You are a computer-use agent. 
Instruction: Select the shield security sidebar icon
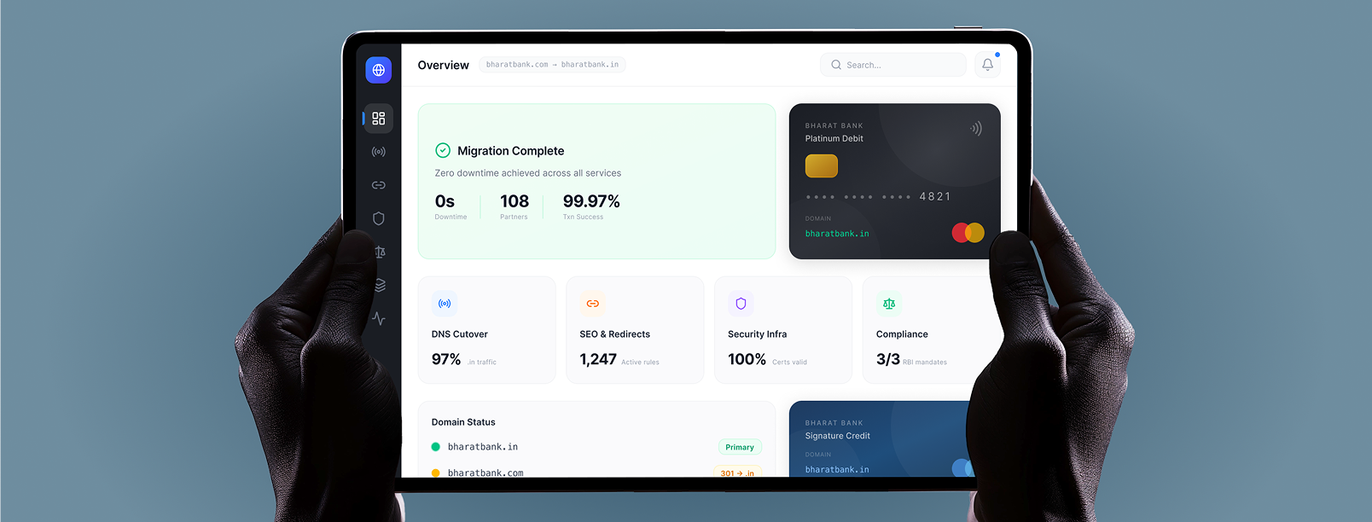378,218
